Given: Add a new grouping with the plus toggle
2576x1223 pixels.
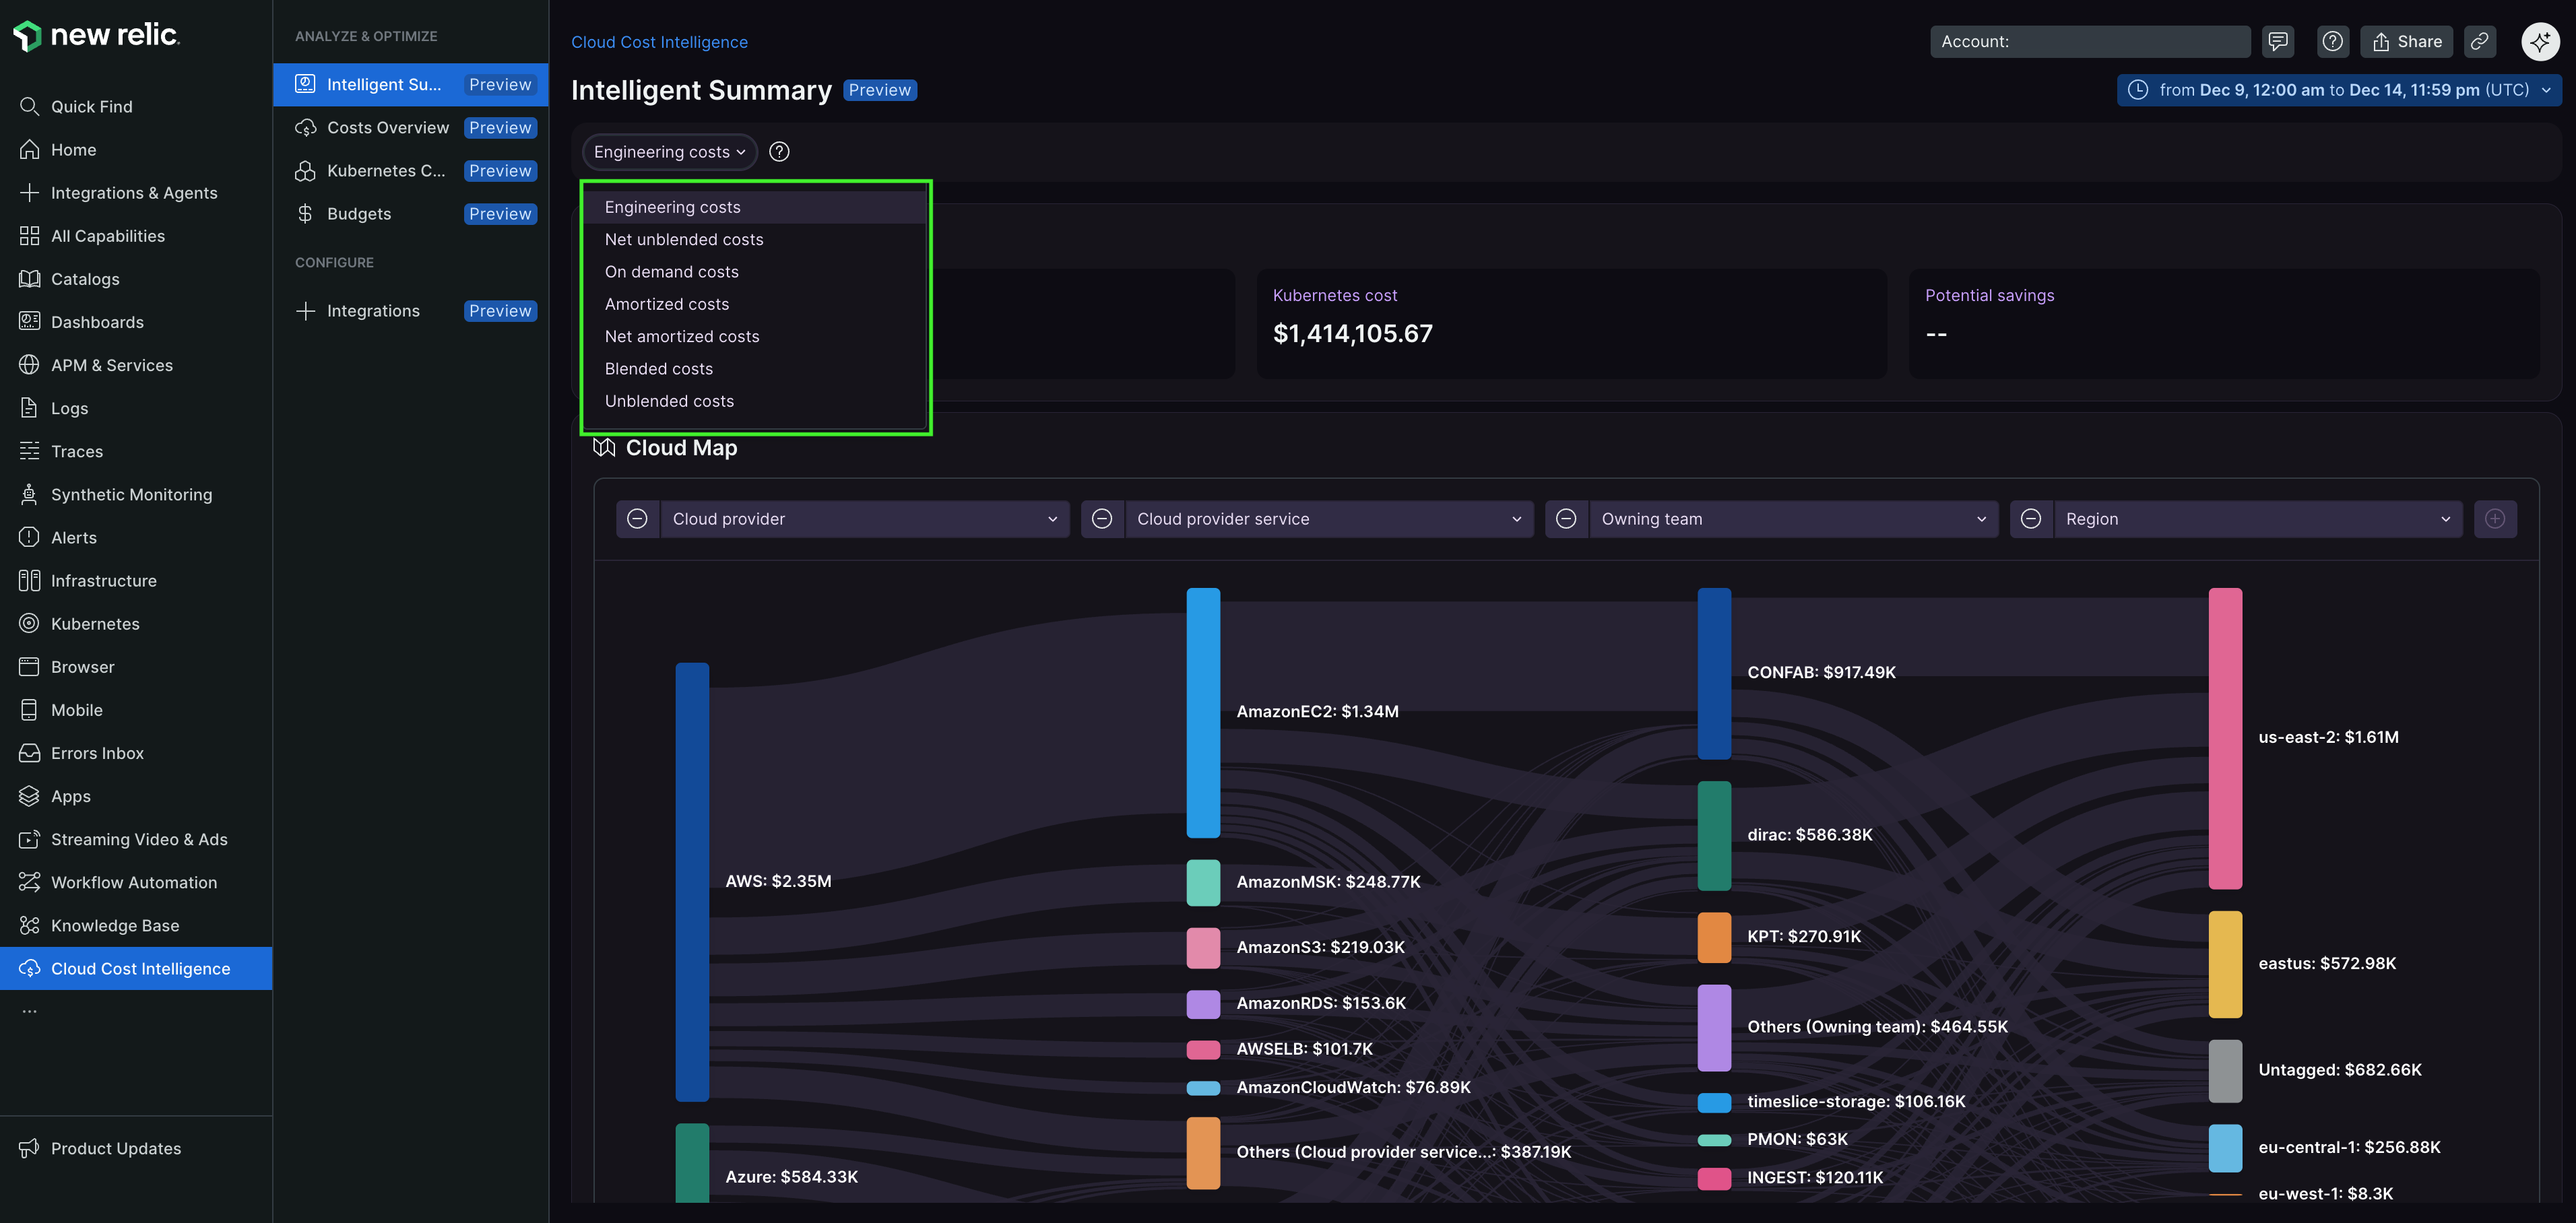Looking at the screenshot, I should click(2495, 519).
